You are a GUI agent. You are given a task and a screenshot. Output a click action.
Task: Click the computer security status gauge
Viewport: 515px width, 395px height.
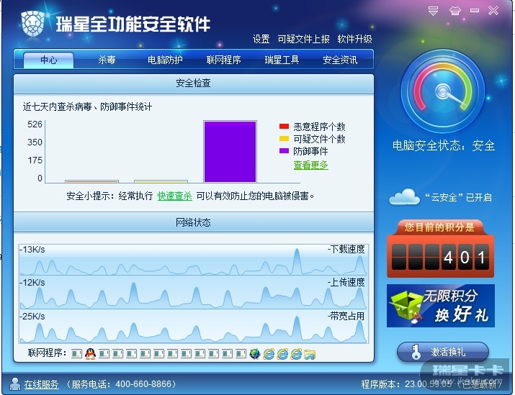[442, 91]
